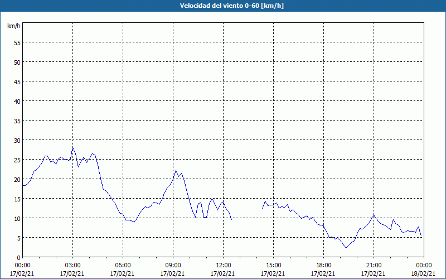Click the 15:00 time axis label
446x279 pixels.
pos(273,266)
